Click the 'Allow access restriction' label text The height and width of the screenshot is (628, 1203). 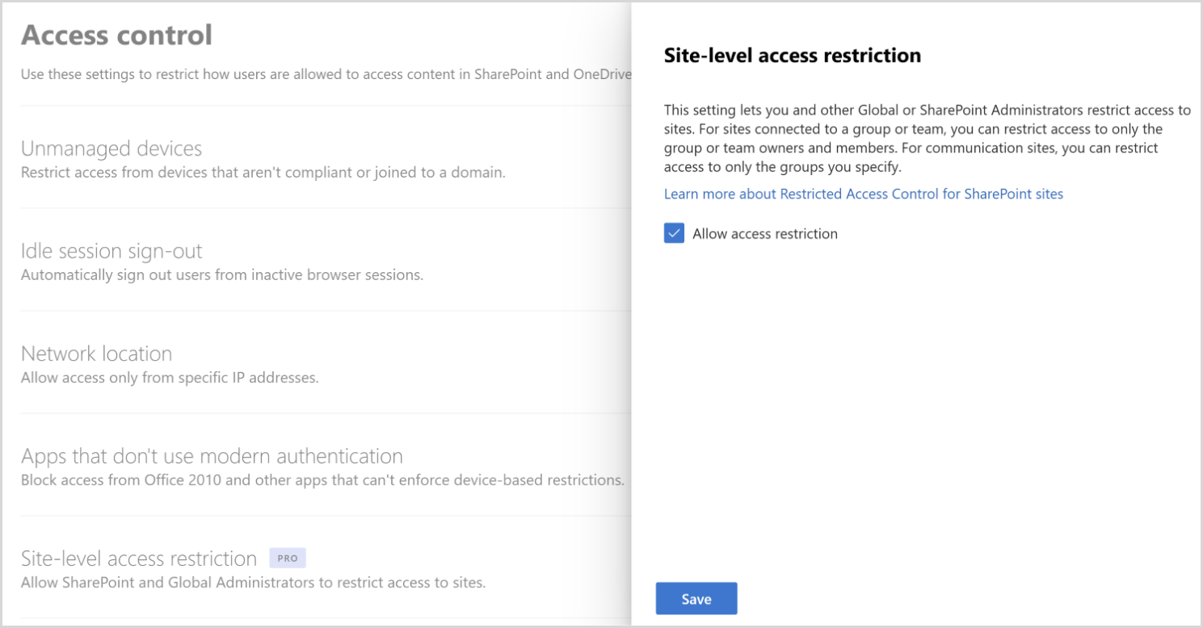tap(765, 234)
